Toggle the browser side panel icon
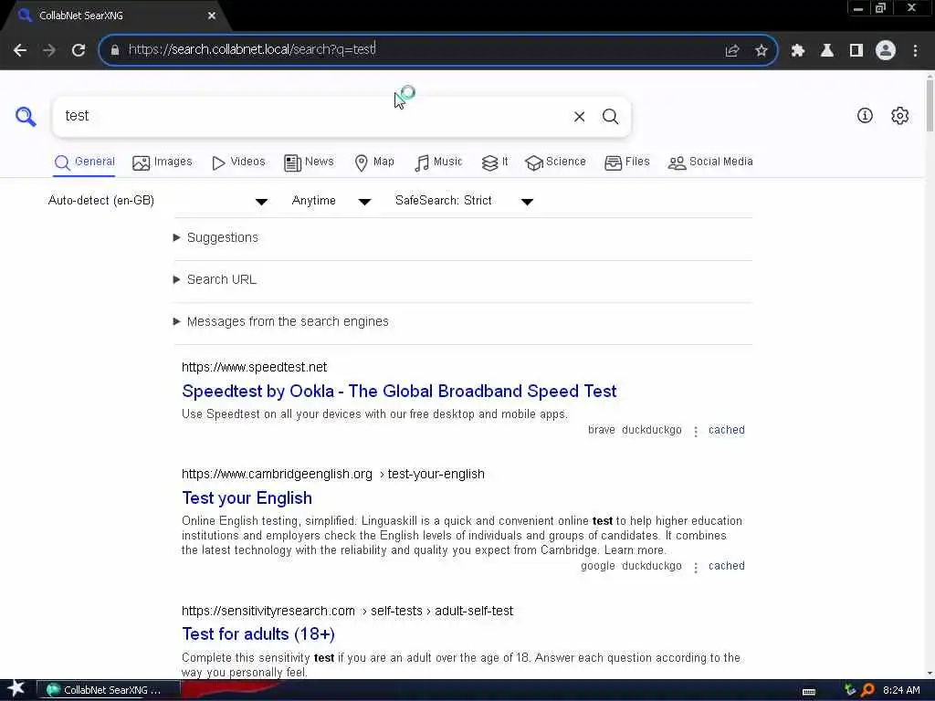 [856, 50]
